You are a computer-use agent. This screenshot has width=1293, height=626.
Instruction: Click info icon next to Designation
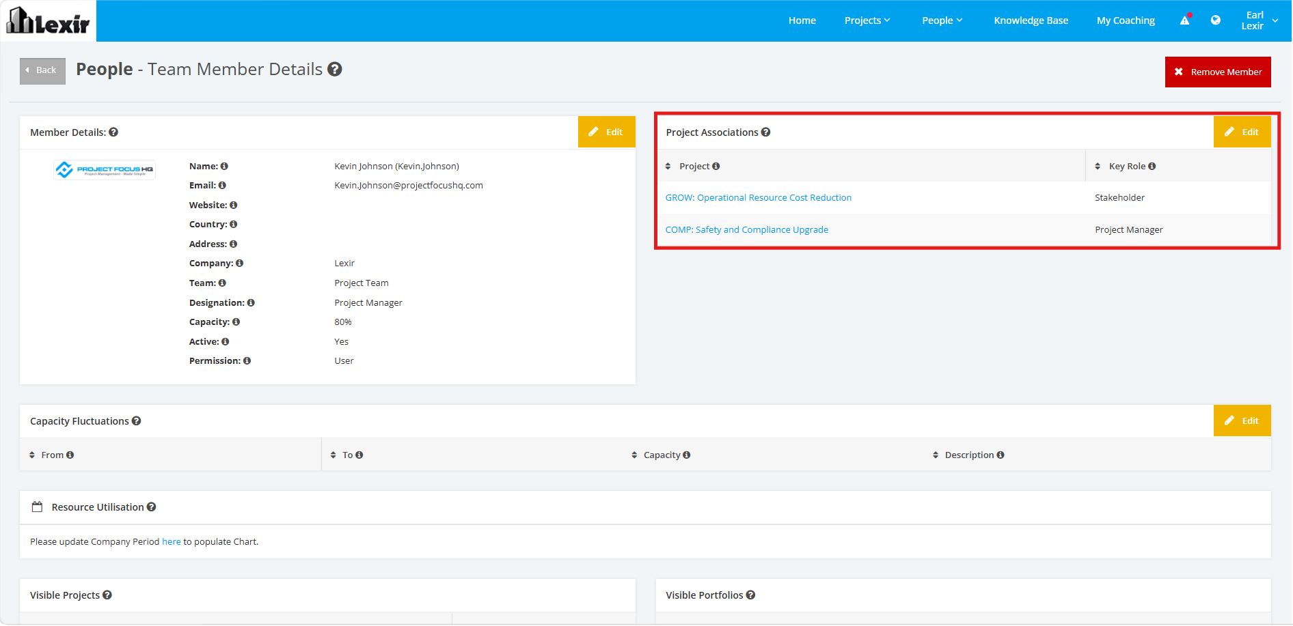click(251, 303)
